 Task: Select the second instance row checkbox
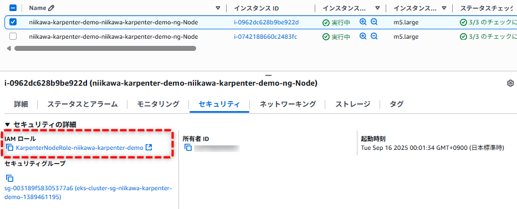pyautogui.click(x=13, y=36)
